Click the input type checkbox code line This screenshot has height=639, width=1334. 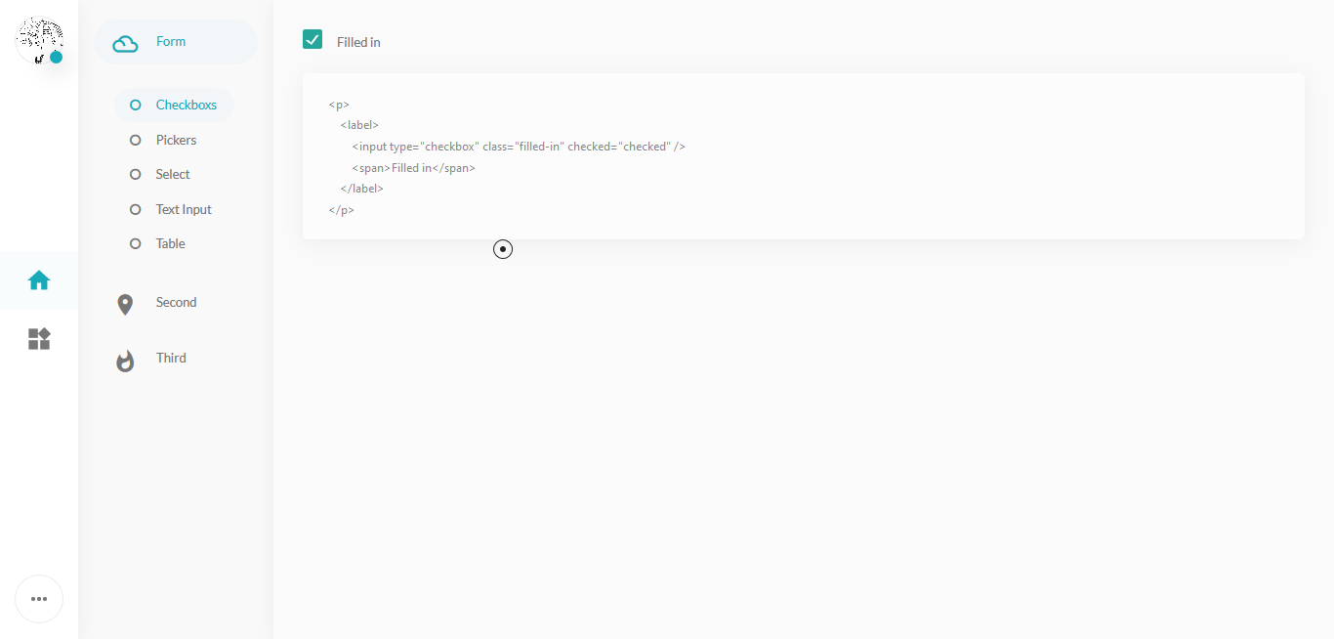tap(519, 147)
